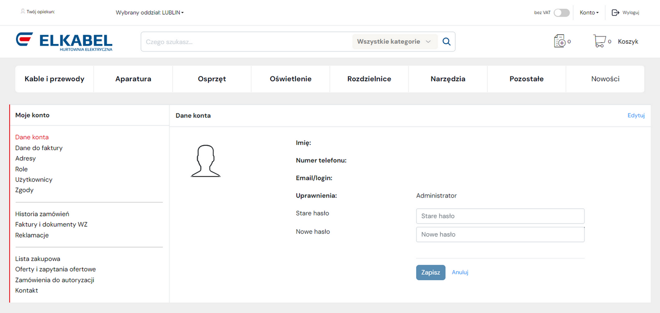Expand the Wybrany oddział LUBLIN dropdown
Viewport: 660px width, 313px height.
(150, 13)
